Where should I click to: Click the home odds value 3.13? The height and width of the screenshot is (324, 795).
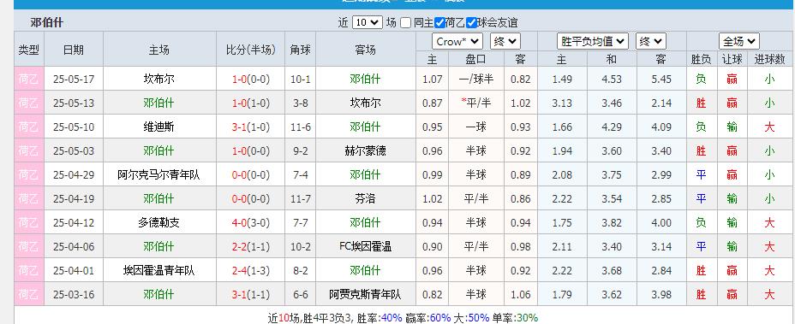coord(562,103)
